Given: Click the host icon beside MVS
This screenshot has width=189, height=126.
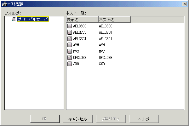Looking at the screenshot, I should 70,51.
